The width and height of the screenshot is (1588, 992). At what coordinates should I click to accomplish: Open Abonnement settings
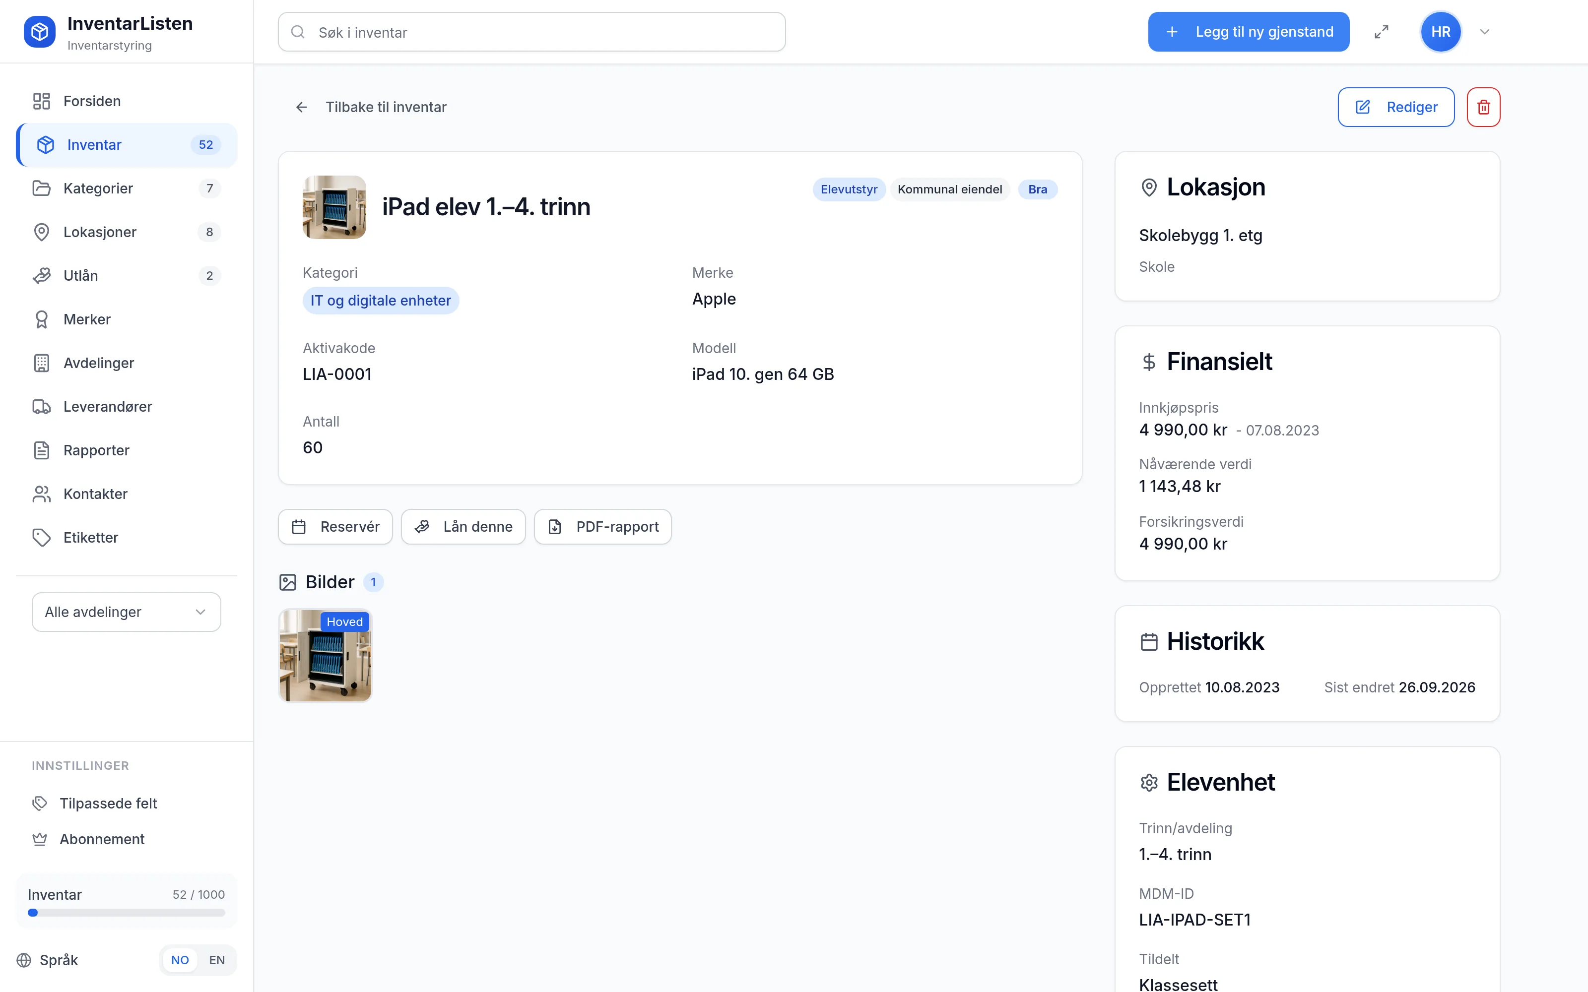127,838
